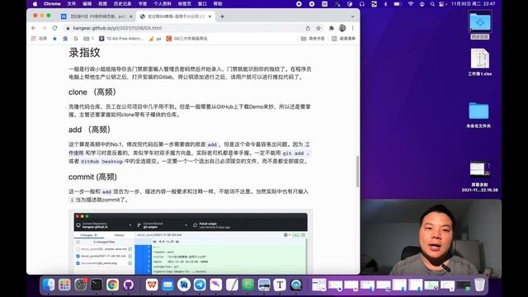Click the share icon in the address bar

click(x=308, y=28)
